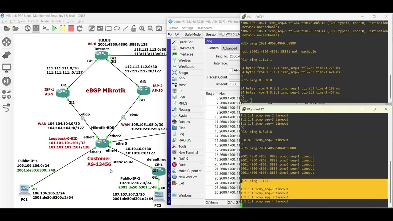
Task: Toggle Safe Mode in WinBox
Action: [x=193, y=34]
